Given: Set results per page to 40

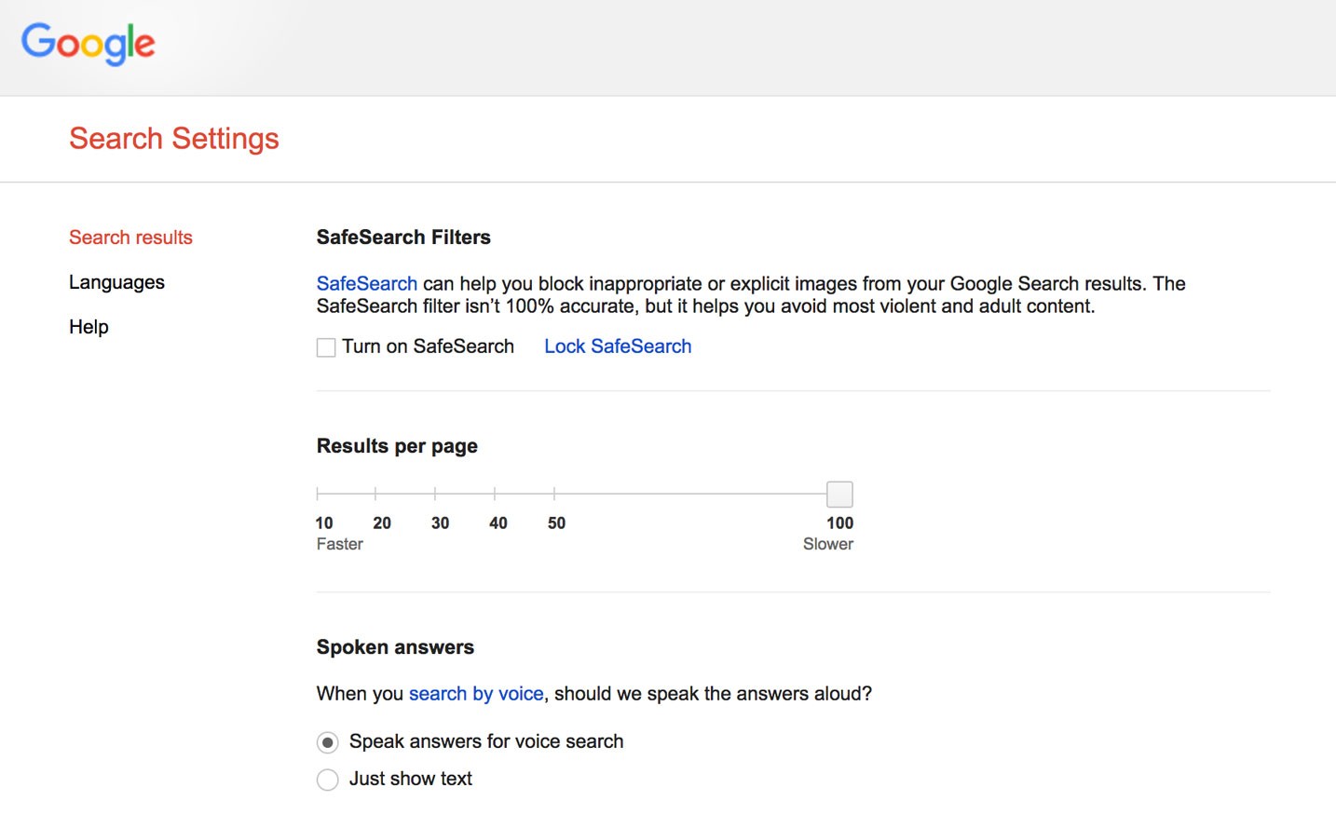Looking at the screenshot, I should tap(495, 494).
